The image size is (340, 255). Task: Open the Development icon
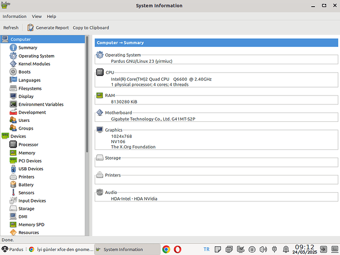point(13,112)
